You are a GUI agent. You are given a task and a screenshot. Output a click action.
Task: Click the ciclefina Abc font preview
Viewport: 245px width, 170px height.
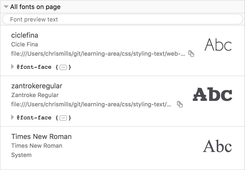tap(218, 45)
